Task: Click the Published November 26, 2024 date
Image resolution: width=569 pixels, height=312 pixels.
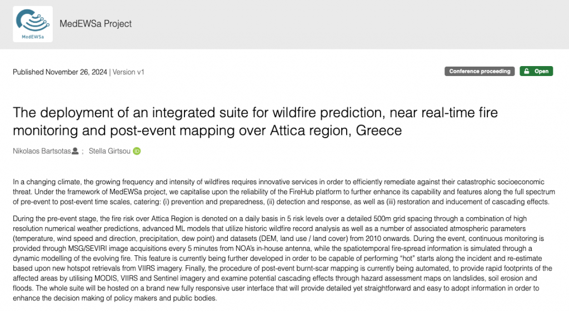Action: pos(60,72)
